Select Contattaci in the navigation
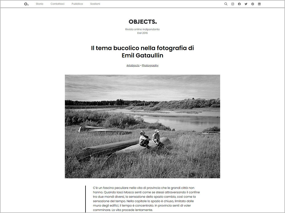This screenshot has height=213, width=285. (x=57, y=4)
